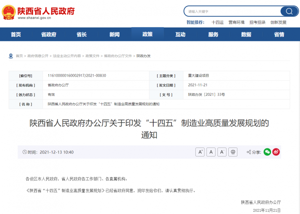Go to 政府信息公开 in the breadcrumb
The height and width of the screenshot is (214, 300).
coord(38,56)
